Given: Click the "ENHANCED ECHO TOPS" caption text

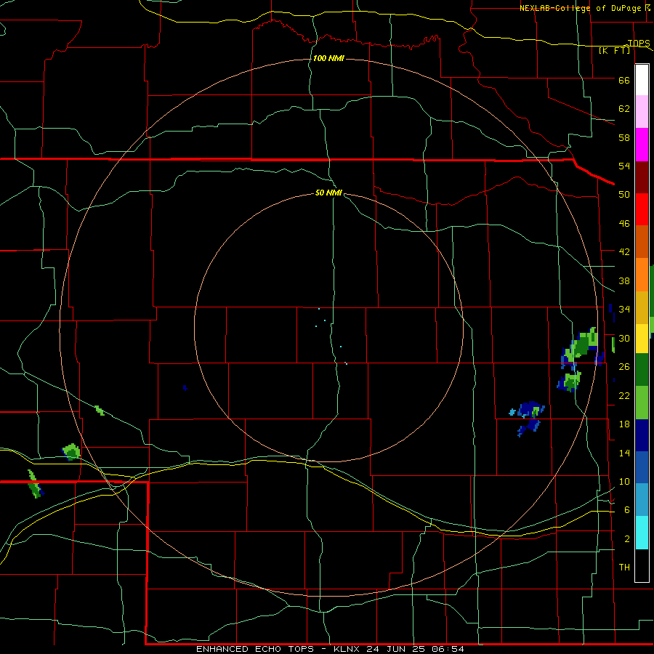Looking at the screenshot, I should [255, 649].
